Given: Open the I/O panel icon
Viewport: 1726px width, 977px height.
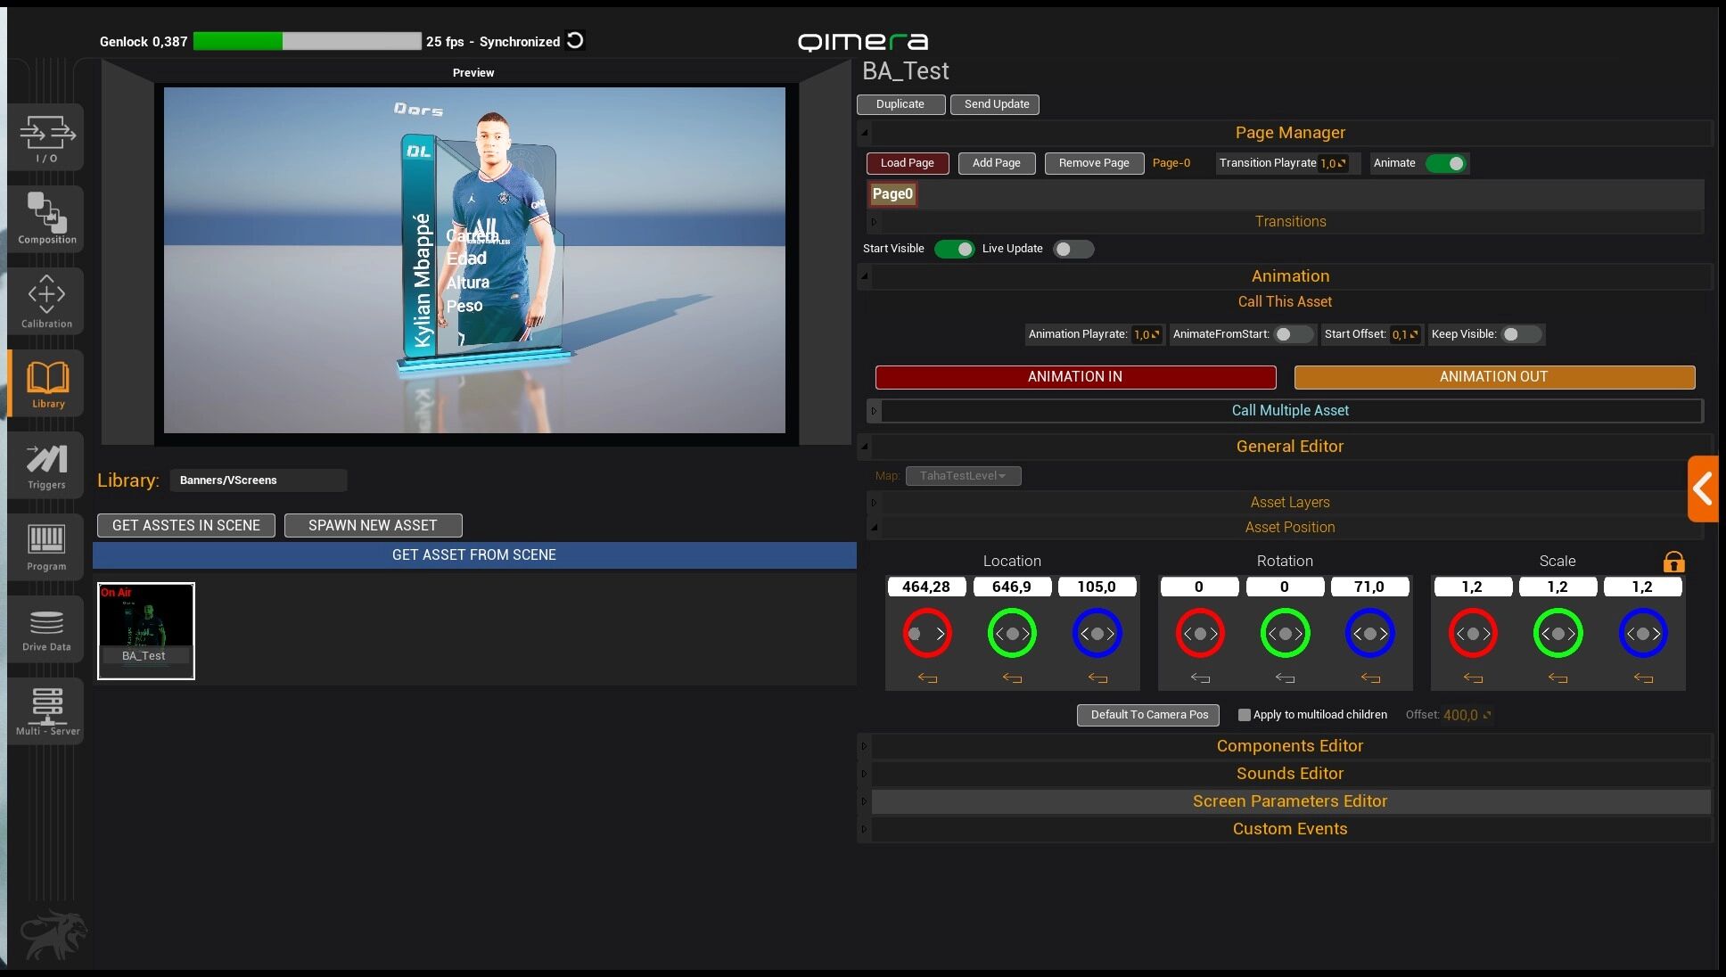Looking at the screenshot, I should point(46,137).
